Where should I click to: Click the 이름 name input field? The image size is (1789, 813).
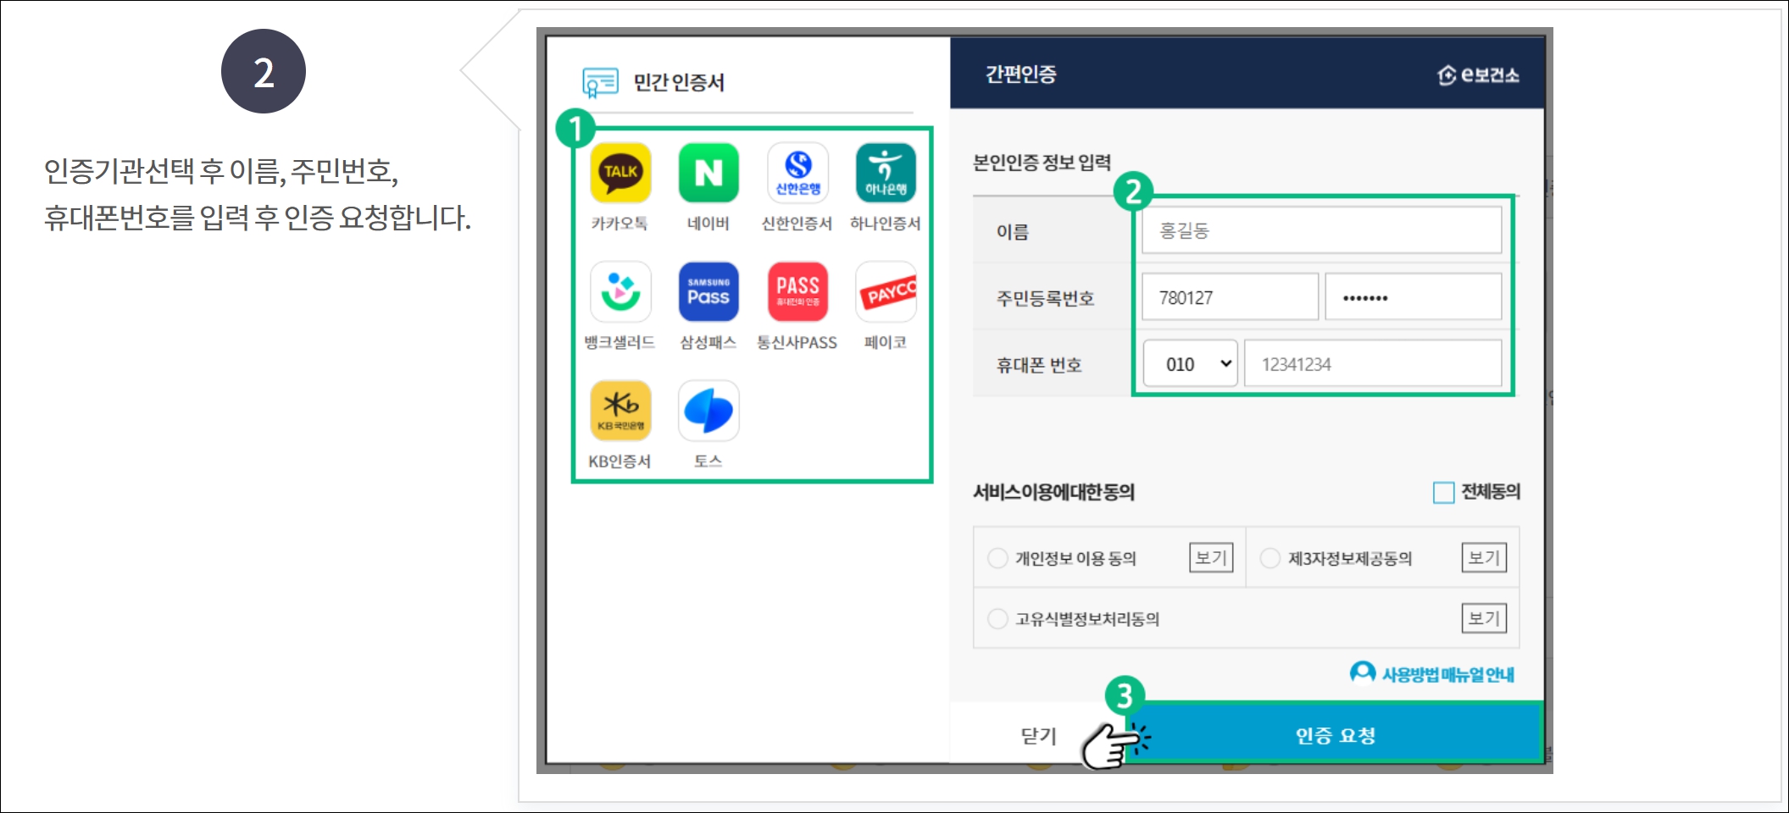coord(1321,230)
